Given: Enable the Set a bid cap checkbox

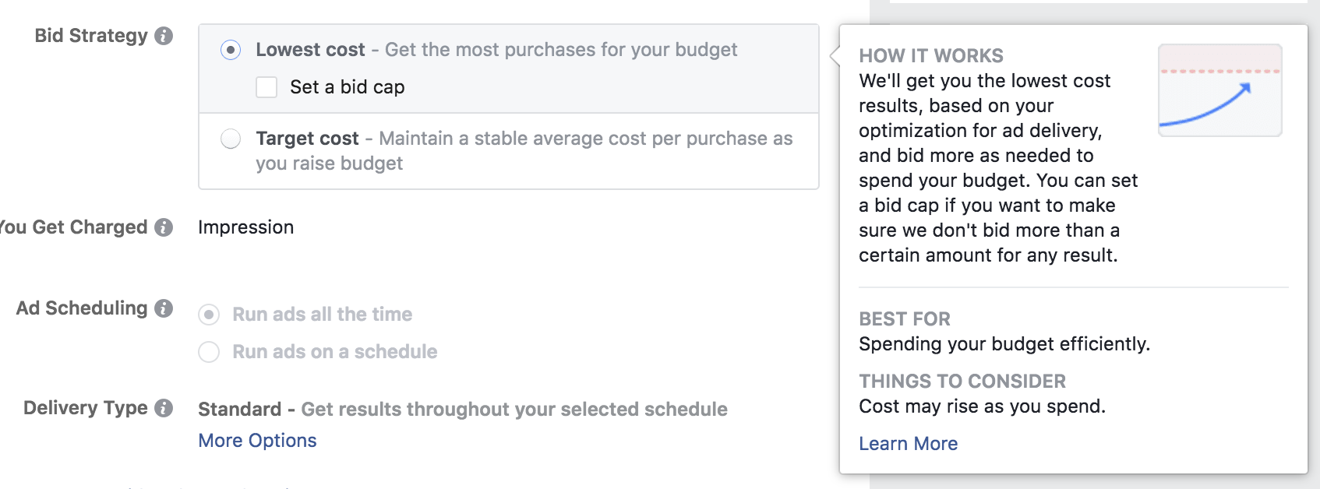Looking at the screenshot, I should 266,87.
